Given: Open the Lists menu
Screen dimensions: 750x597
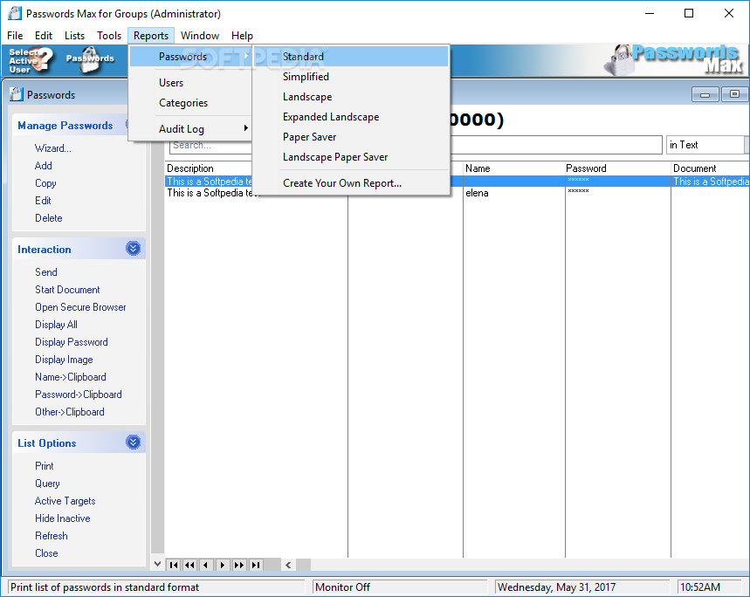Looking at the screenshot, I should tap(74, 36).
